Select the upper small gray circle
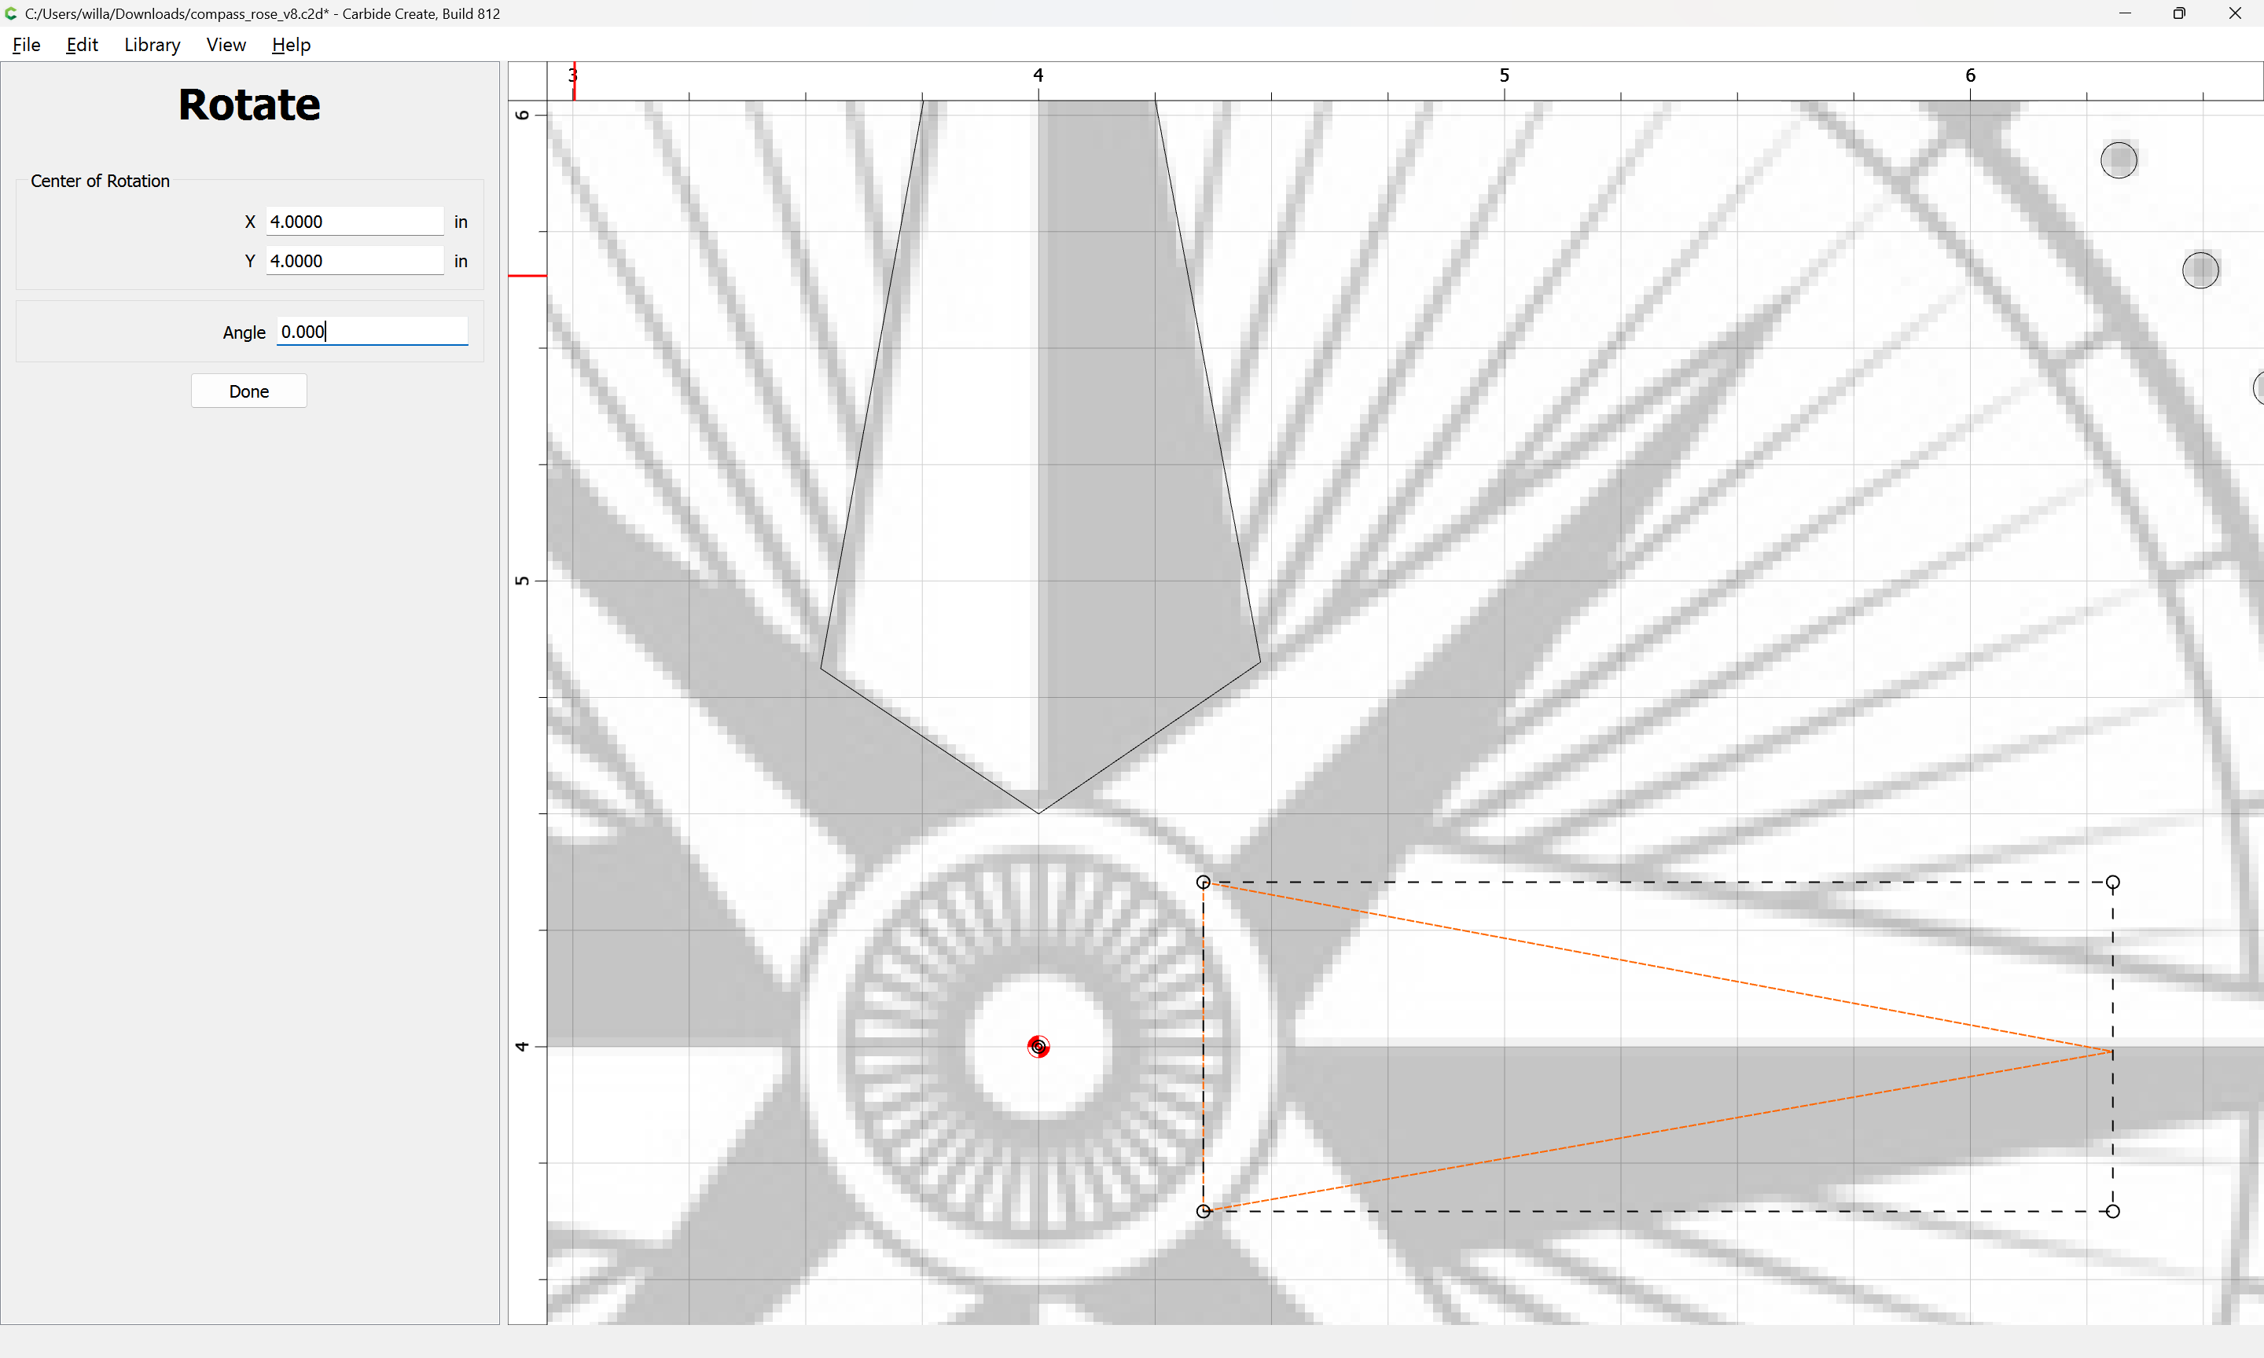Image resolution: width=2264 pixels, height=1358 pixels. pos(2118,160)
